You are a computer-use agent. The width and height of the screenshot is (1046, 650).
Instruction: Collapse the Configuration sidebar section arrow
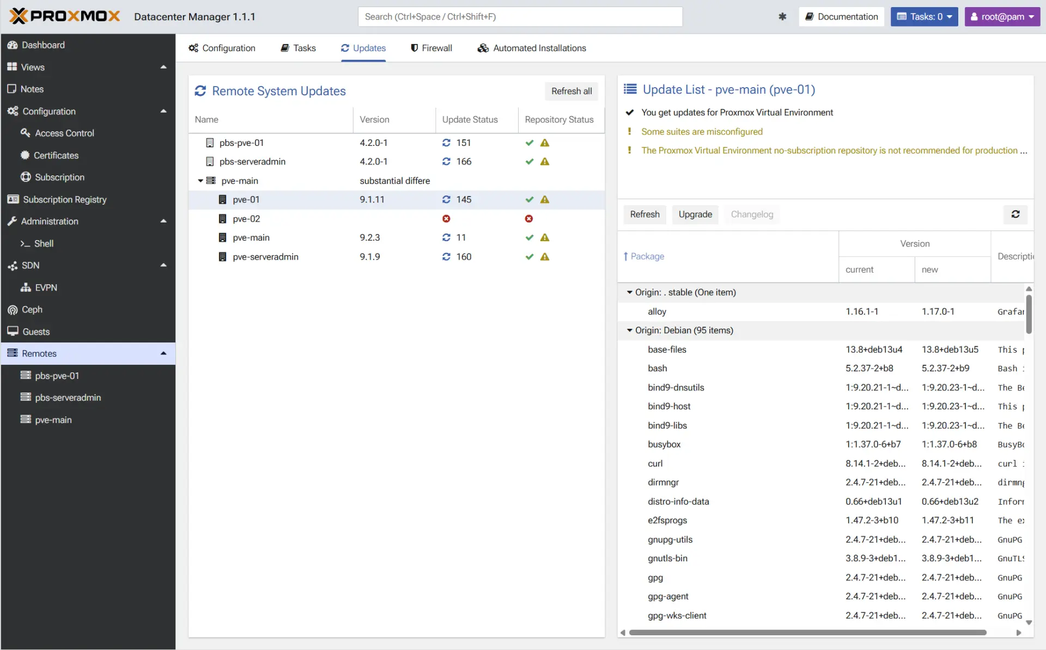163,111
